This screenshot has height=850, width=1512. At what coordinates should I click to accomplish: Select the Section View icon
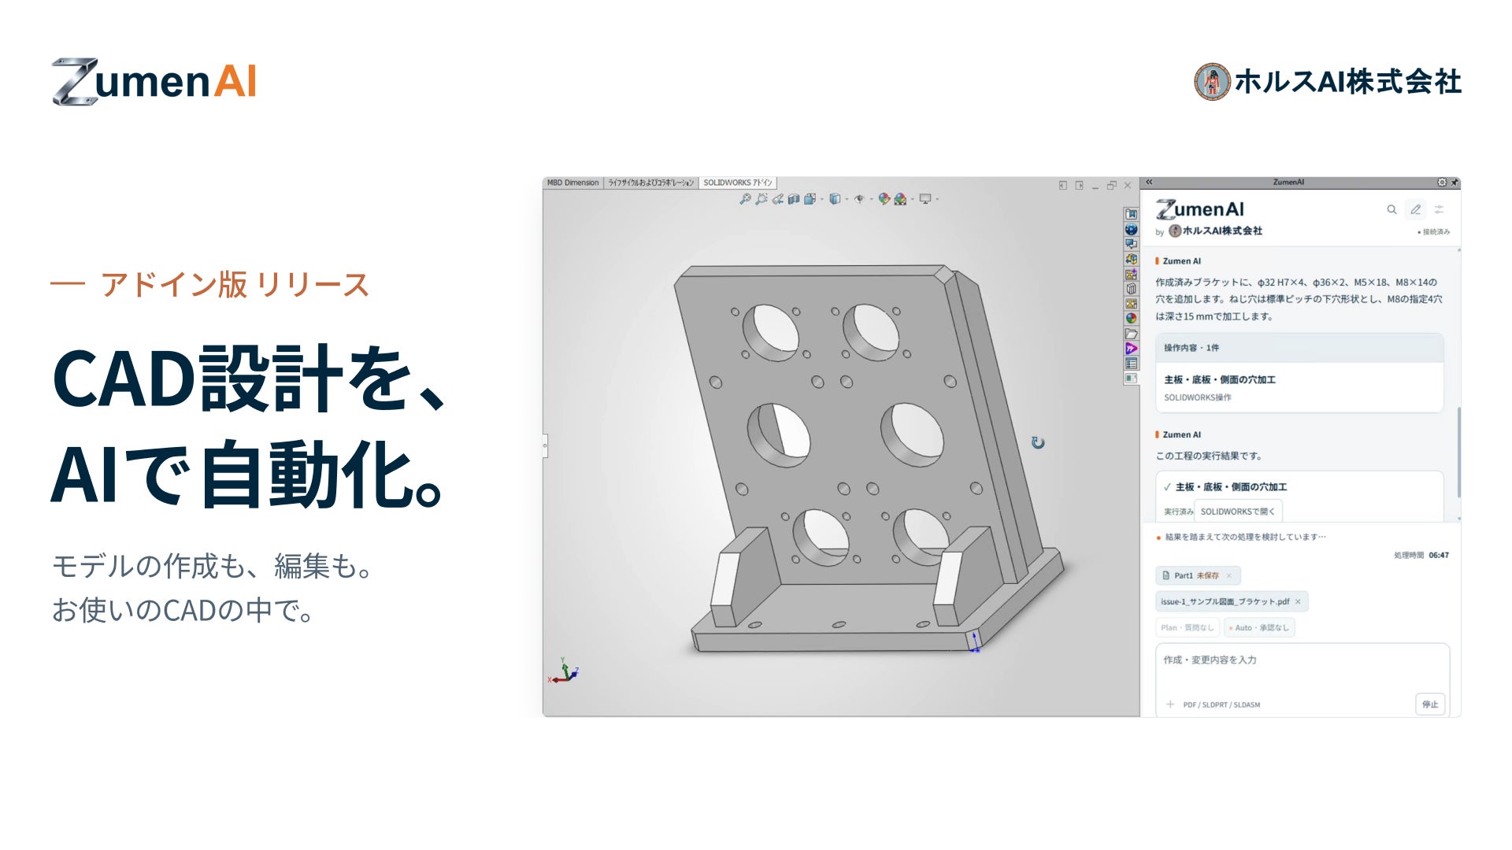[x=794, y=199]
